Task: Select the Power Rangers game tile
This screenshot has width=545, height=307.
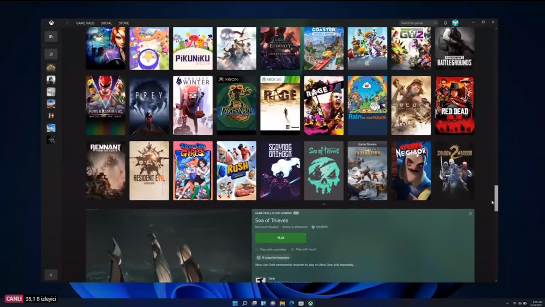Action: coord(106,105)
